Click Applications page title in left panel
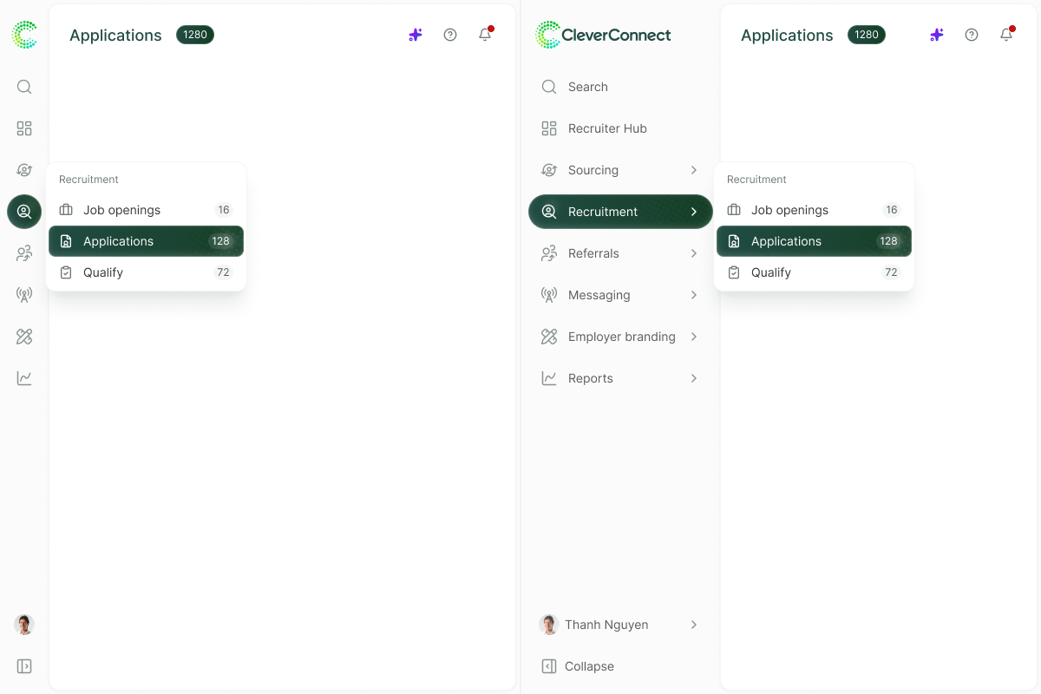 point(115,35)
